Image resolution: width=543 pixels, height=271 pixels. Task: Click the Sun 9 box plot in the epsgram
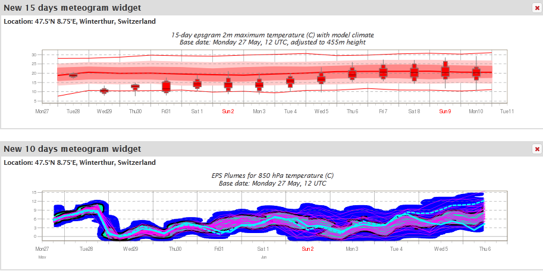[x=445, y=72]
